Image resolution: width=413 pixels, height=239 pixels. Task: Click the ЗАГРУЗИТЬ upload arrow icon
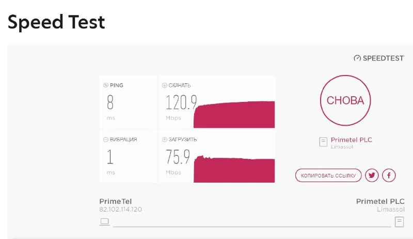pos(165,139)
